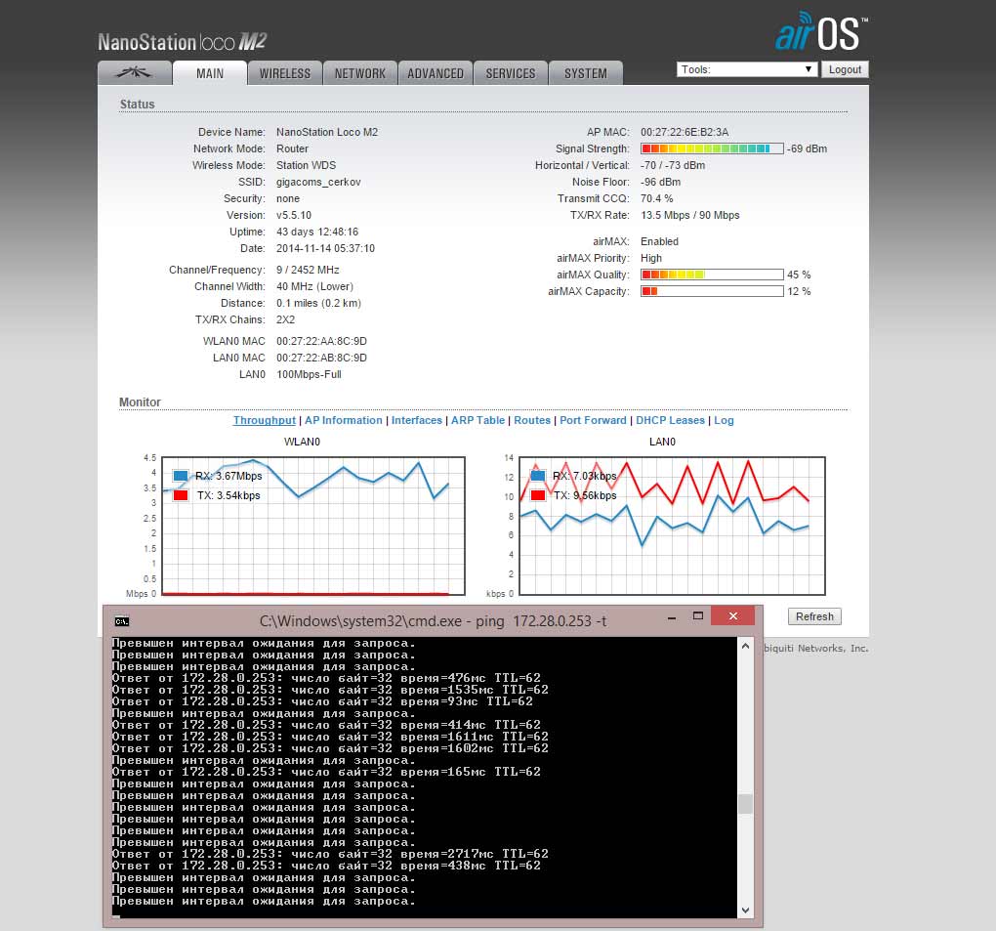Screen dimensions: 996x931
Task: Click the cmd.exe window title icon
Action: 122,621
